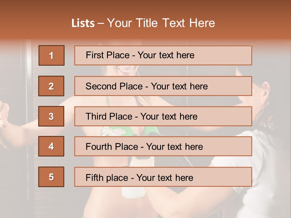This screenshot has height=218, width=291.
Task: Select the number 2 square
Action: (51, 86)
